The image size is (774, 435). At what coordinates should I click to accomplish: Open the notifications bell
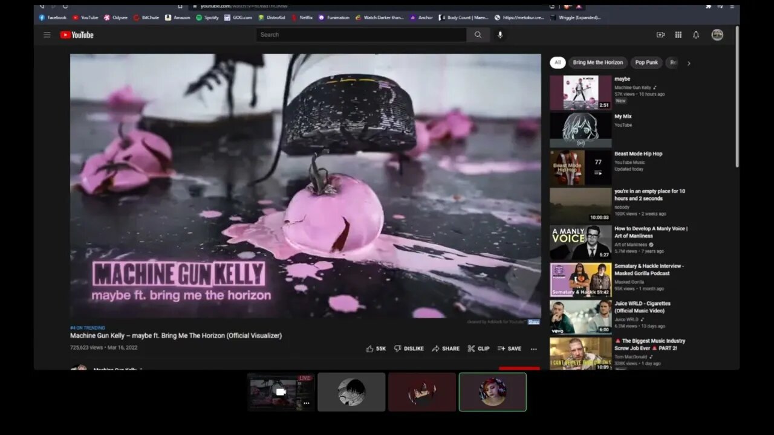696,35
